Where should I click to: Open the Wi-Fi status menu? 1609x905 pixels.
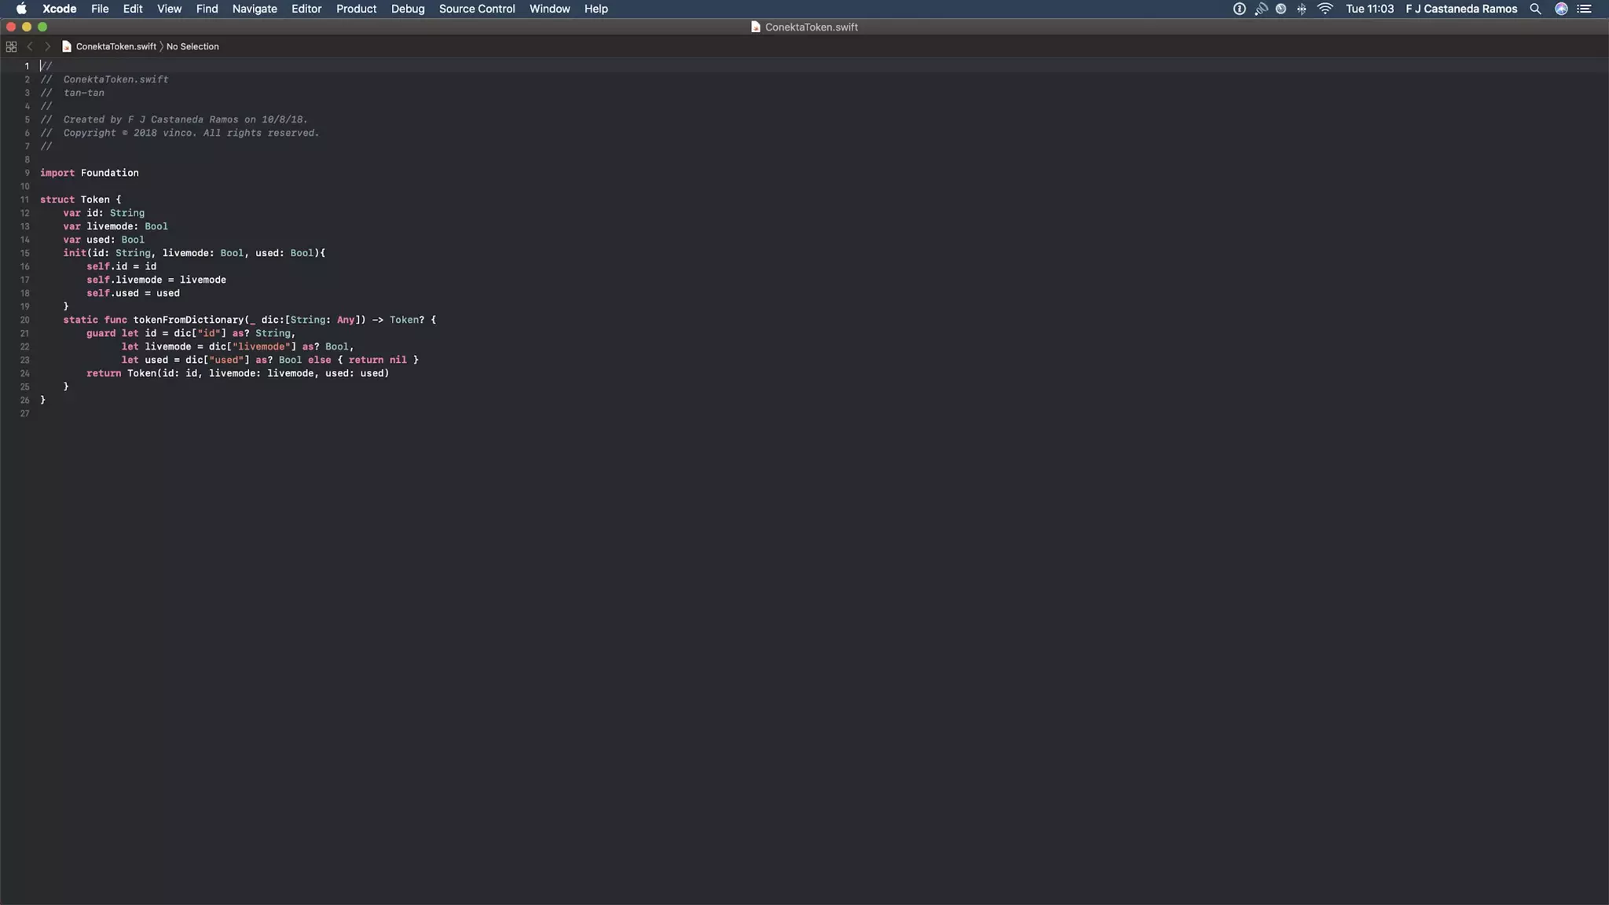1325,9
